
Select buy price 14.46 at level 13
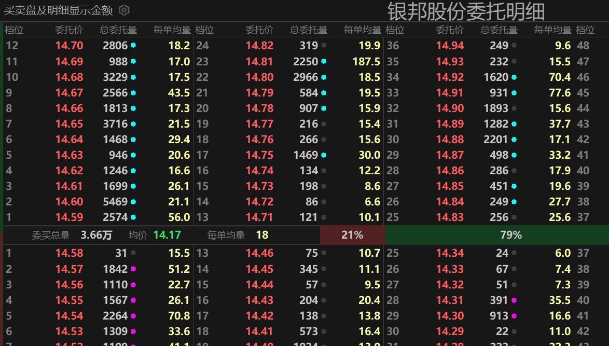click(x=259, y=253)
